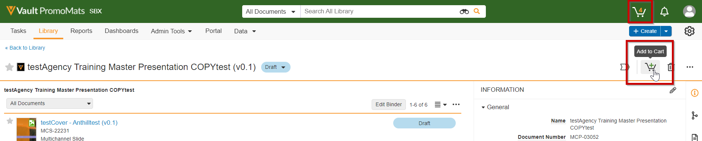Viewport: 702px width, 141px height.
Task: Toggle favorite star next to binder title
Action: tap(9, 67)
